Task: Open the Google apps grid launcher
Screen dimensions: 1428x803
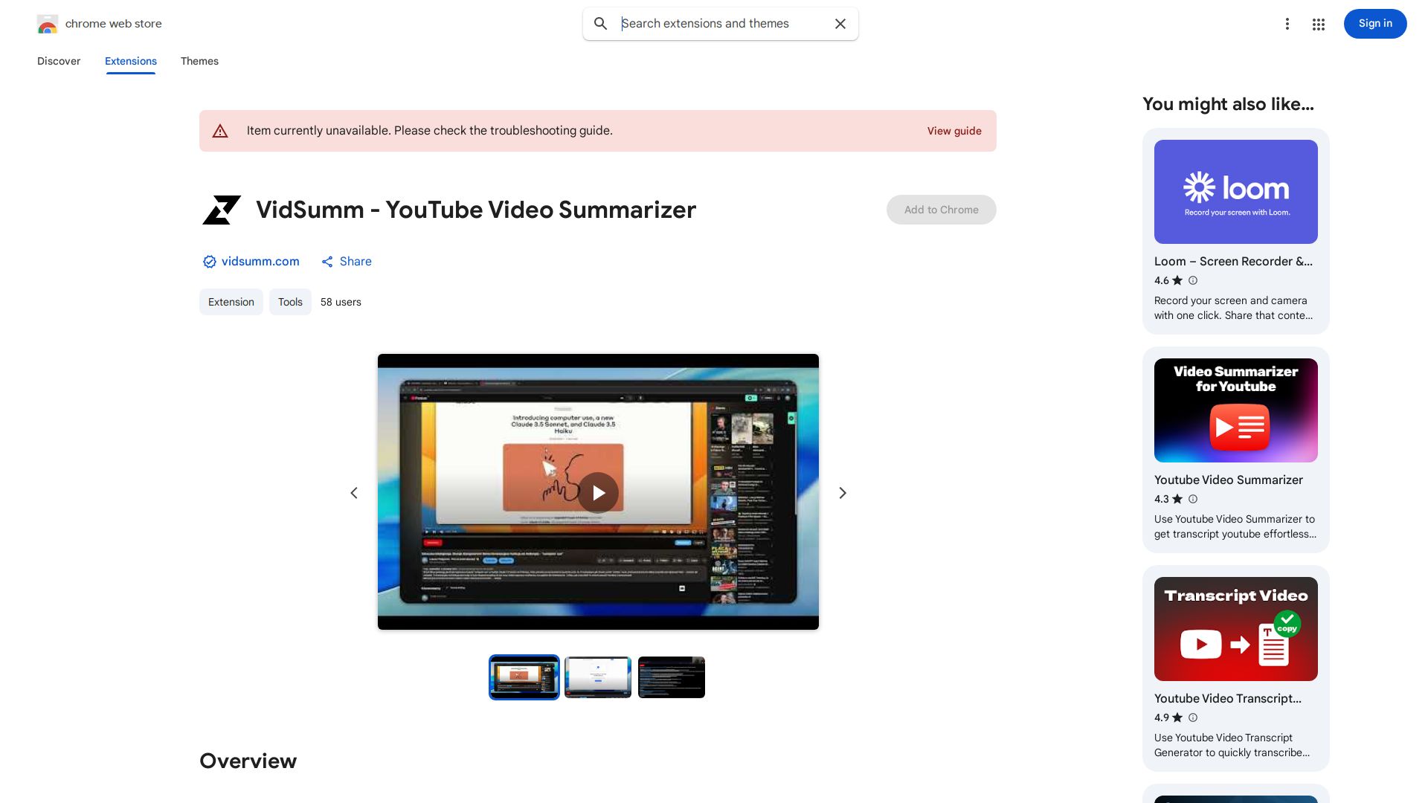Action: click(x=1318, y=24)
